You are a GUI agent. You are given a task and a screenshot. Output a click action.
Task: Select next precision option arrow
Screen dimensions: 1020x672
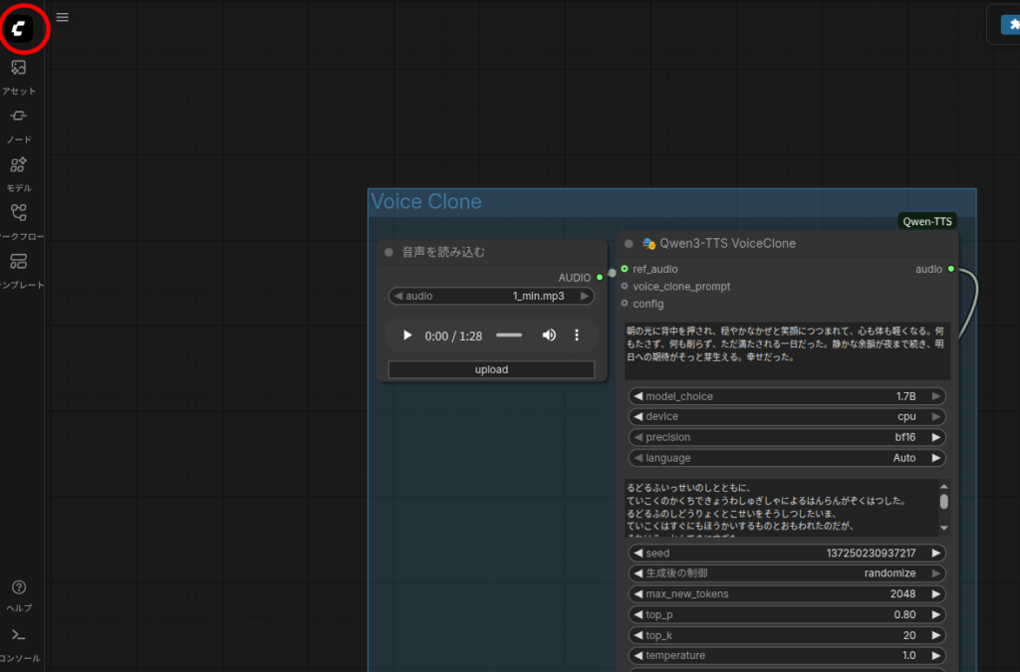tap(935, 438)
